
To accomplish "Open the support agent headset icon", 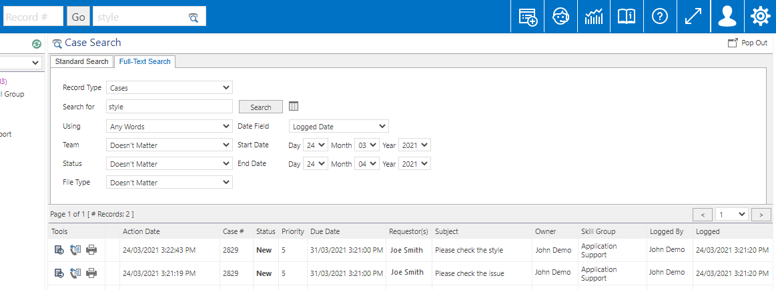I will (x=560, y=16).
